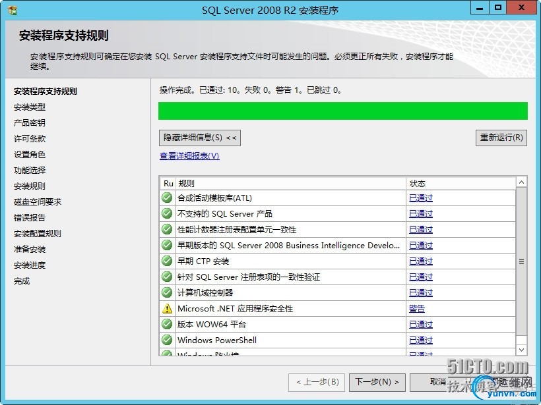541x405 pixels.
Task: Click the green progress bar
Action: pyautogui.click(x=343, y=111)
